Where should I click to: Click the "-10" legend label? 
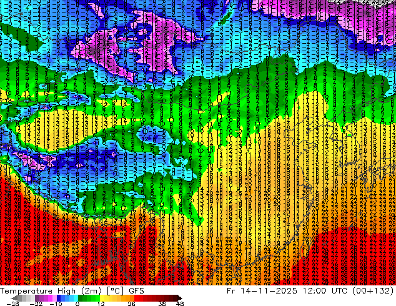pyautogui.click(x=56, y=304)
